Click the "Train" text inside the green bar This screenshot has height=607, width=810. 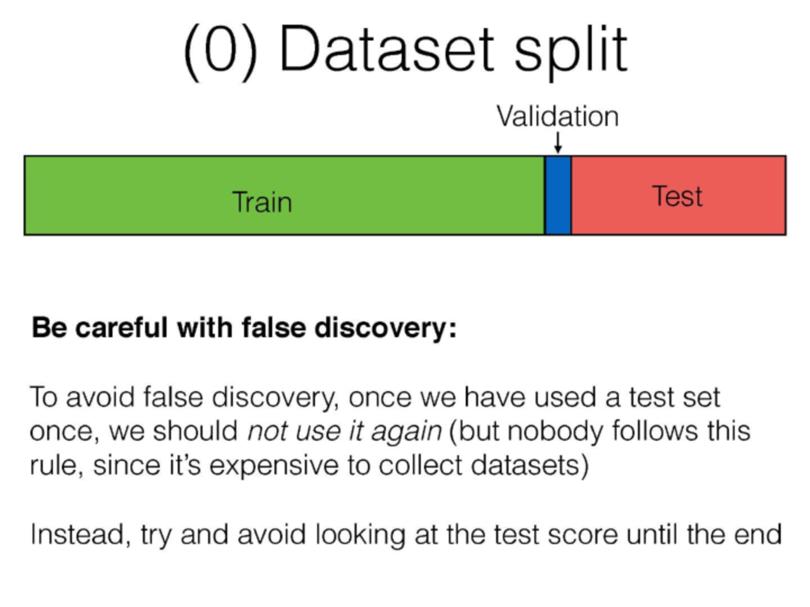coord(262,202)
